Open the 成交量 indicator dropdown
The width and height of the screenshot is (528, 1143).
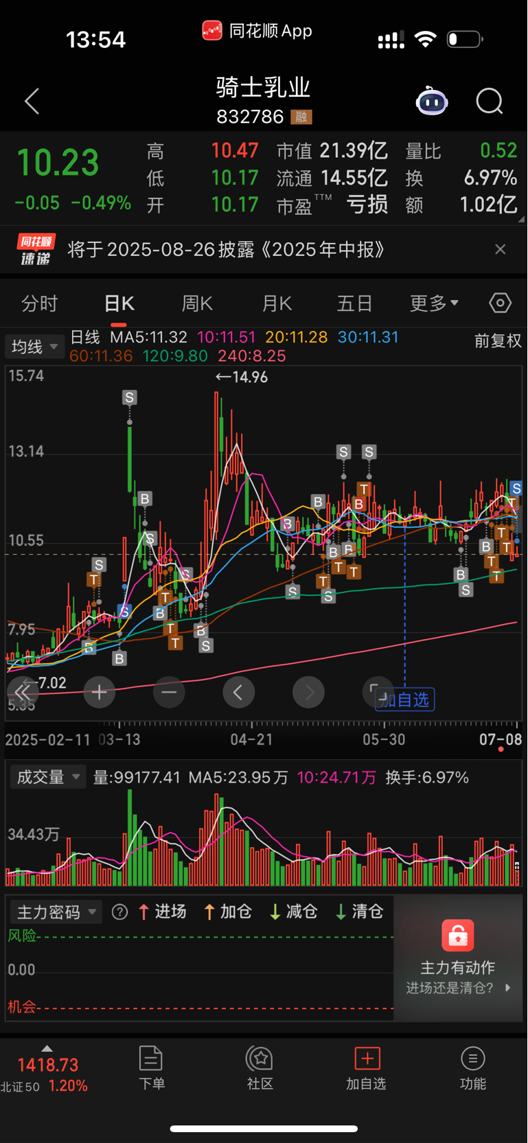(x=47, y=777)
